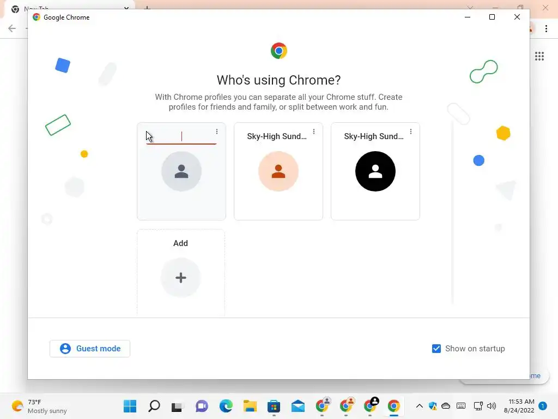Open the volume control tray icon

[492, 406]
